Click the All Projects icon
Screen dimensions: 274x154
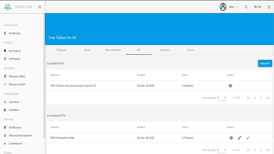point(5,59)
